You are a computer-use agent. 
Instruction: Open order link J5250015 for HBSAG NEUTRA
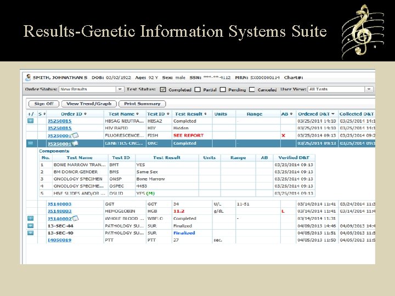click(x=60, y=121)
